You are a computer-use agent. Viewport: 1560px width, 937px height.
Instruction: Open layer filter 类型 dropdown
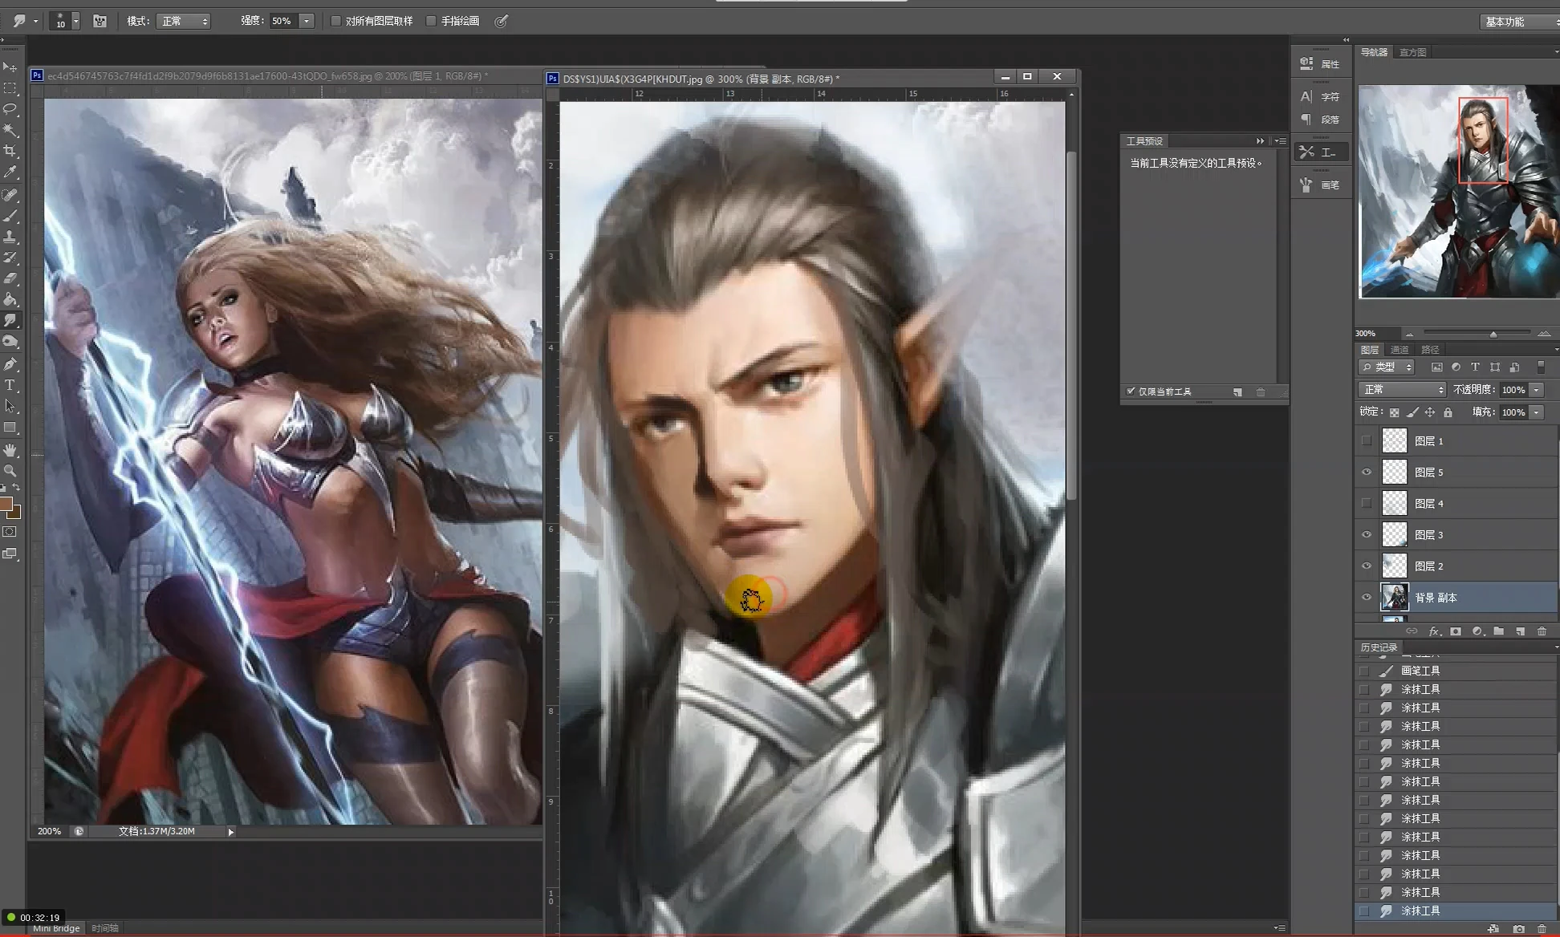tap(1387, 367)
